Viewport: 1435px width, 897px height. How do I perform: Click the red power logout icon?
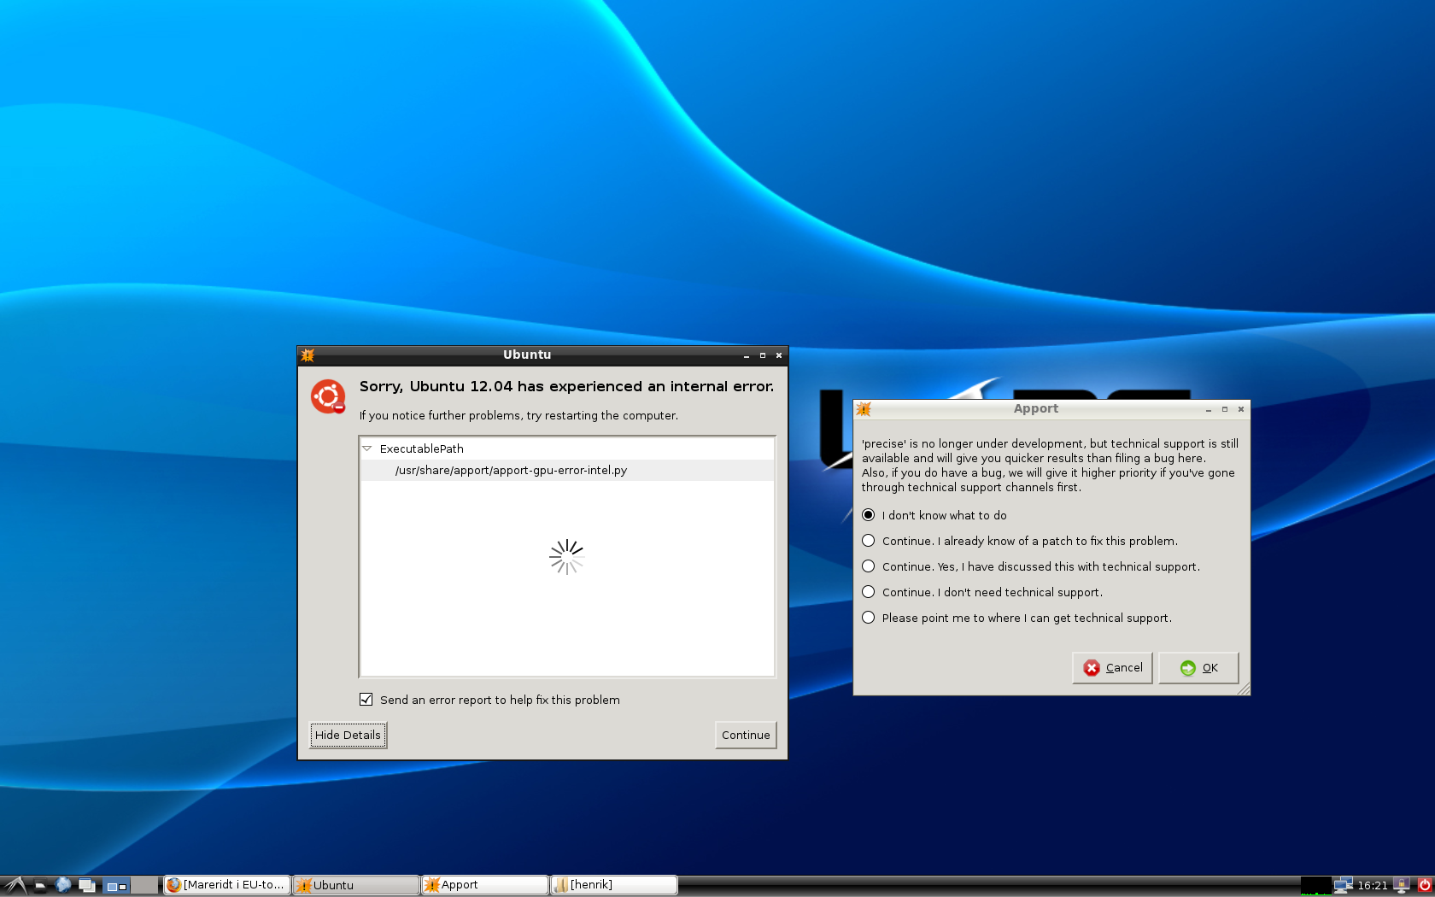pyautogui.click(x=1424, y=886)
